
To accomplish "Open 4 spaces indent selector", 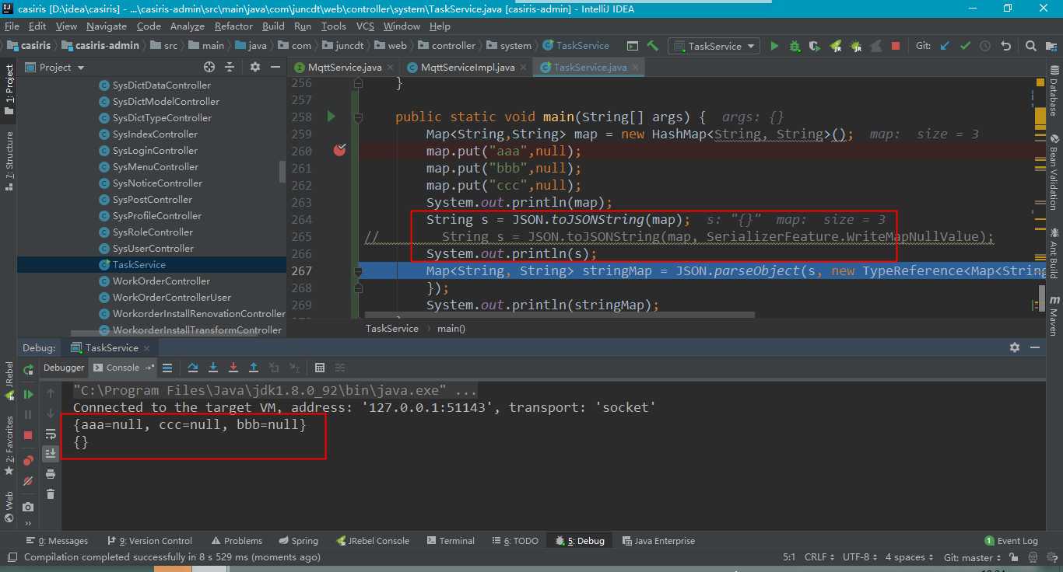I will coord(909,557).
